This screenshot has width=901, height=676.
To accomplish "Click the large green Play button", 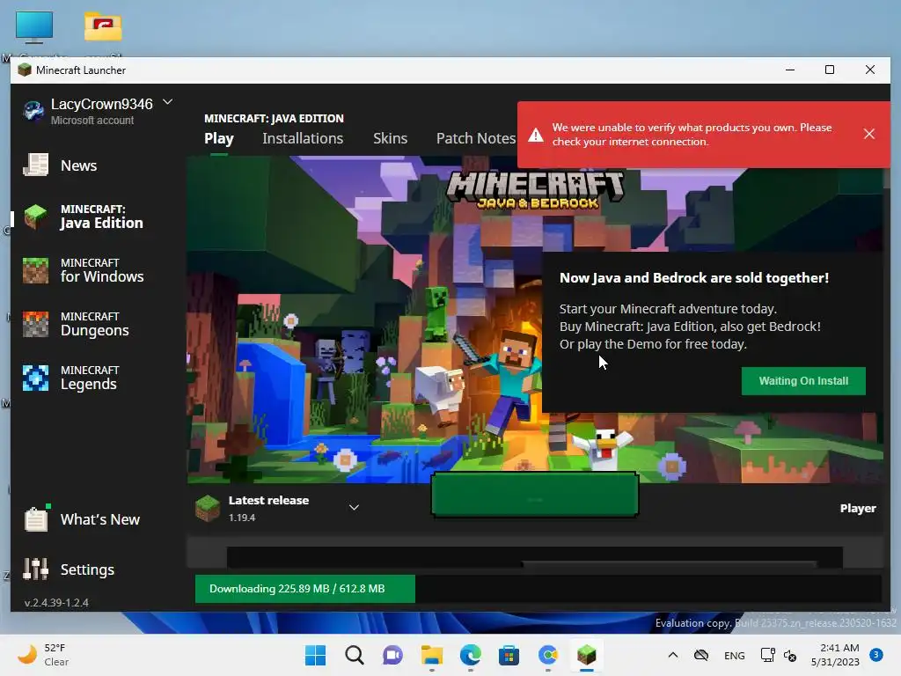I will point(534,495).
